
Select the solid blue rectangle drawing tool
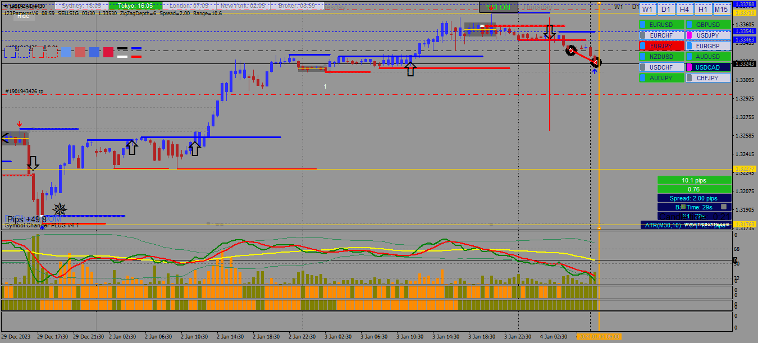(x=9, y=52)
